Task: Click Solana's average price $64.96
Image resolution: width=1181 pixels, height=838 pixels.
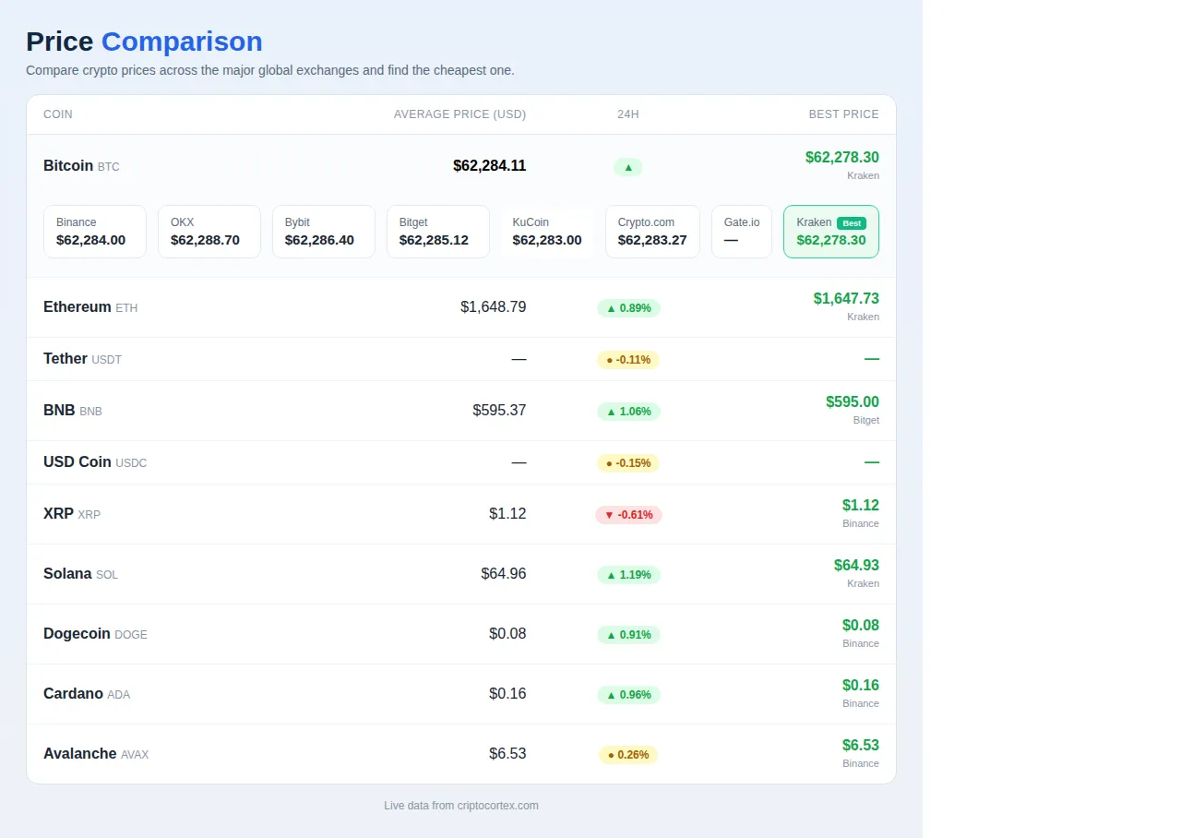Action: [504, 574]
